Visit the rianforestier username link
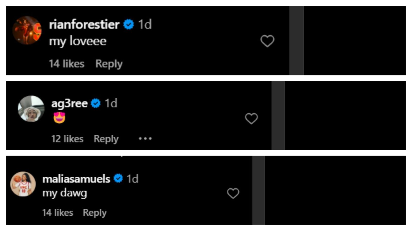Screen dimensions: 412x231 click(x=84, y=25)
